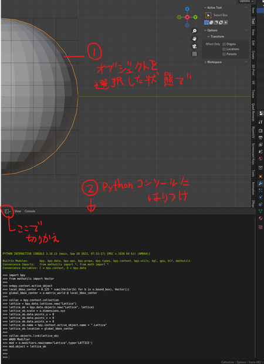This screenshot has width=264, height=364.
Task: Open the editor type dropdown for the console
Action: 8,211
